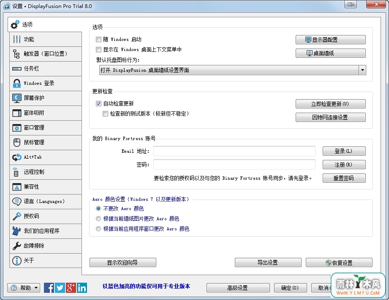Click the info icon for 关于
The height and width of the screenshot is (300, 389).
click(x=16, y=261)
